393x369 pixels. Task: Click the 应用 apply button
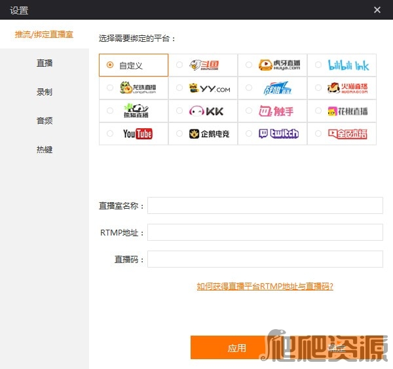tap(236, 347)
